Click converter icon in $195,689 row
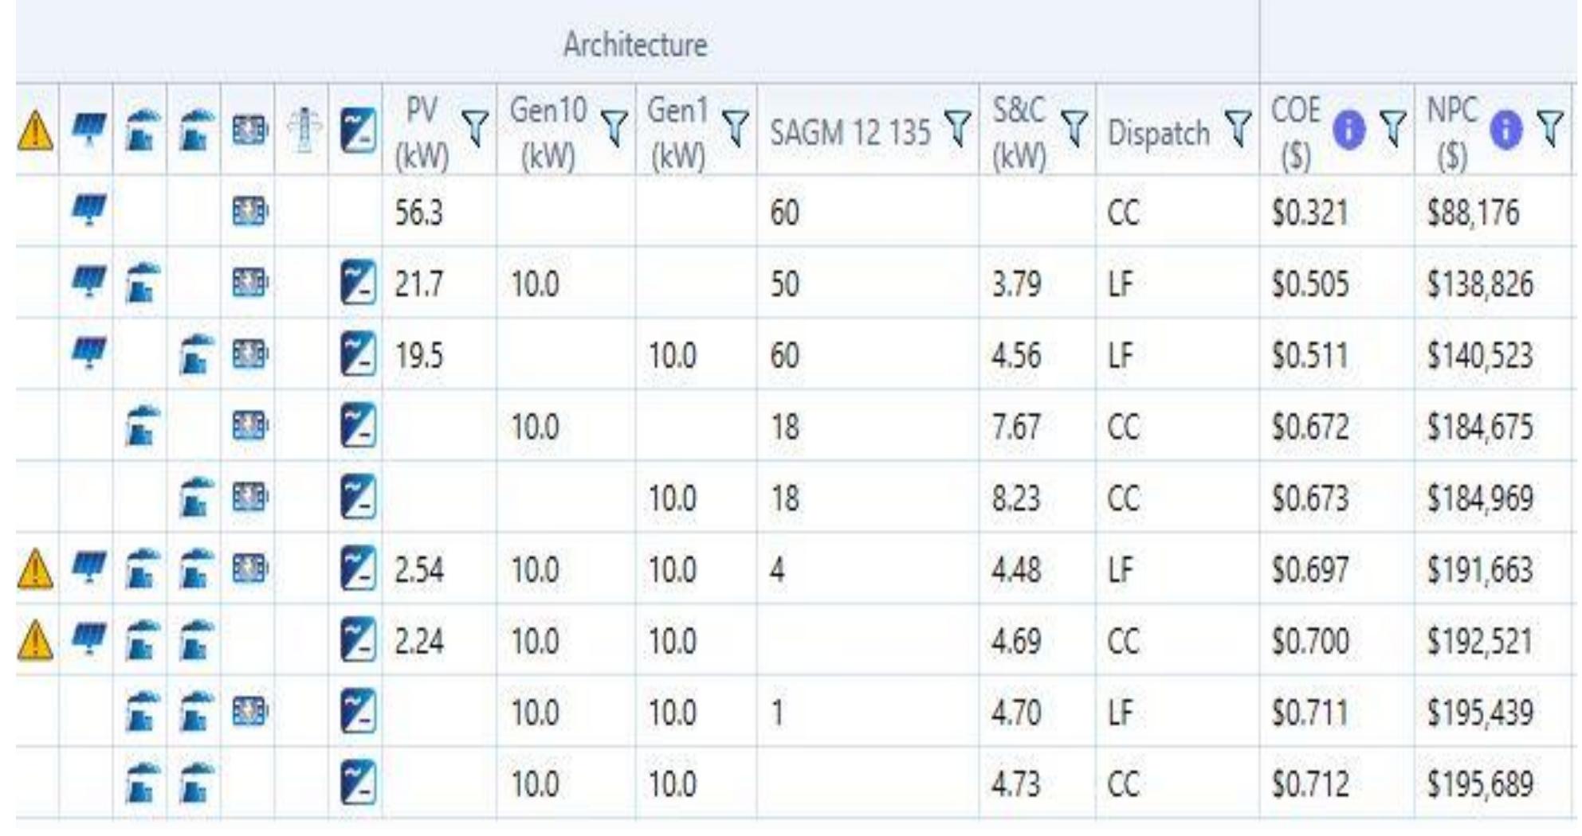The width and height of the screenshot is (1582, 836). tap(358, 783)
